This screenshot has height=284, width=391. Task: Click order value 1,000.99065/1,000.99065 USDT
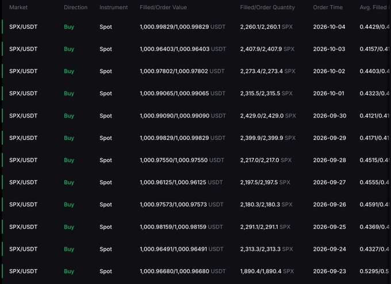[182, 94]
